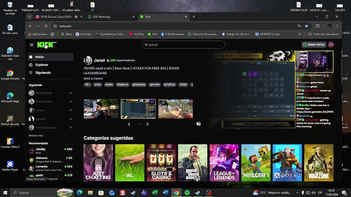Open the Dota 2 category card
The image size is (351, 197).
click(287, 163)
